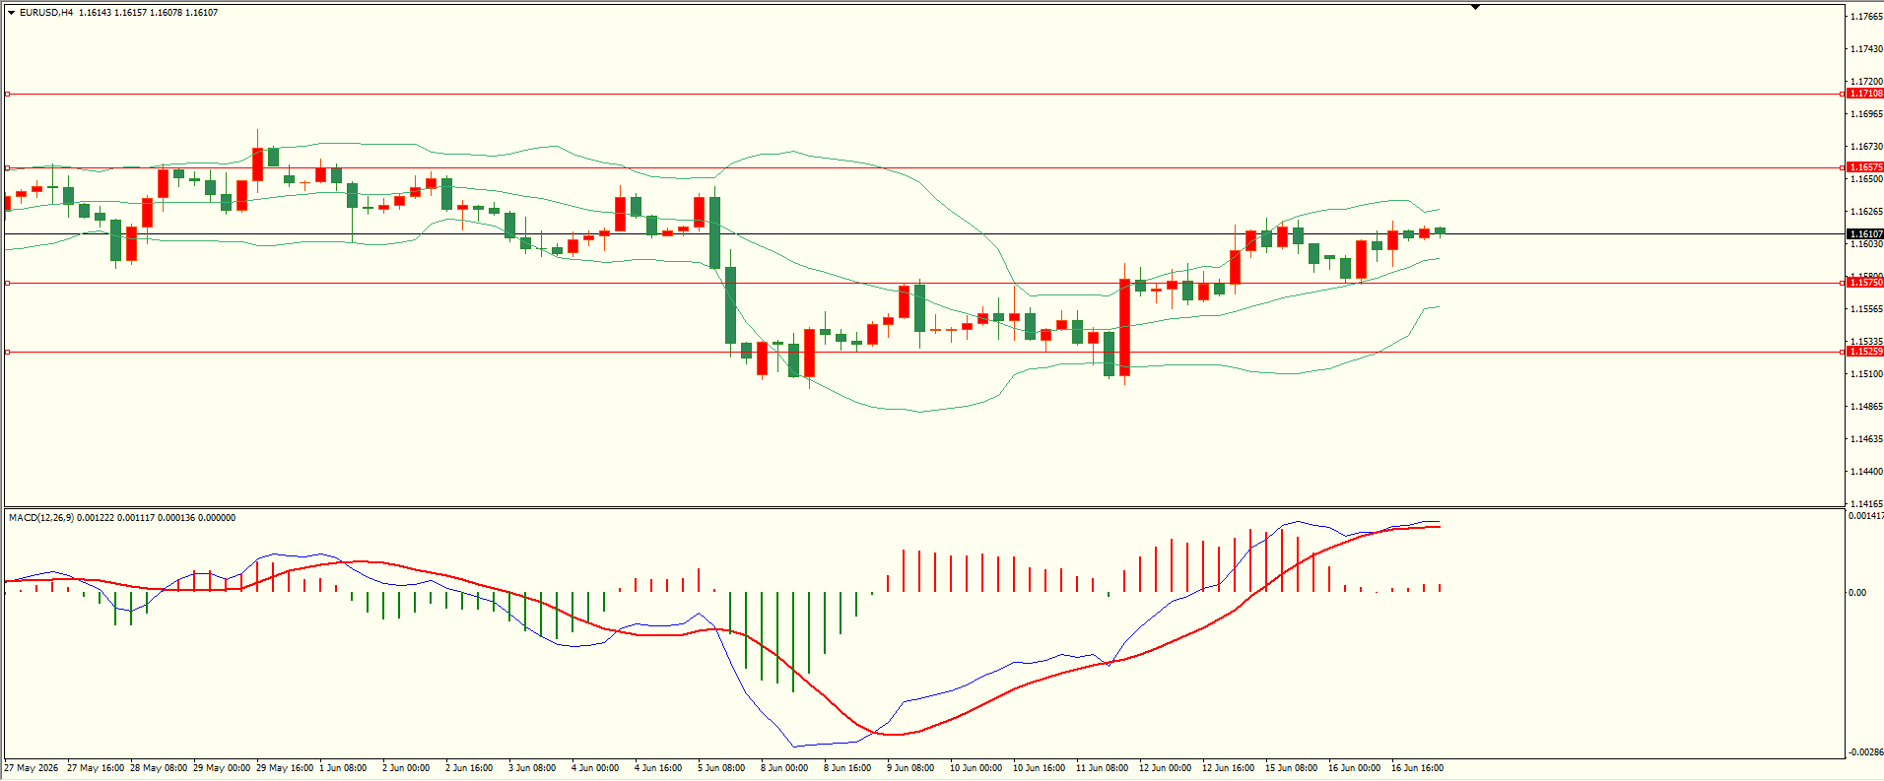Click the 8 Jun 16:00 time label
This screenshot has width=1884, height=781.
(847, 768)
